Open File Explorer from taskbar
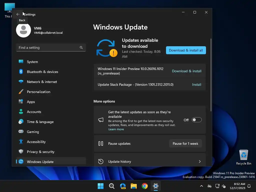The height and width of the screenshot is (192, 256). tap(134, 186)
